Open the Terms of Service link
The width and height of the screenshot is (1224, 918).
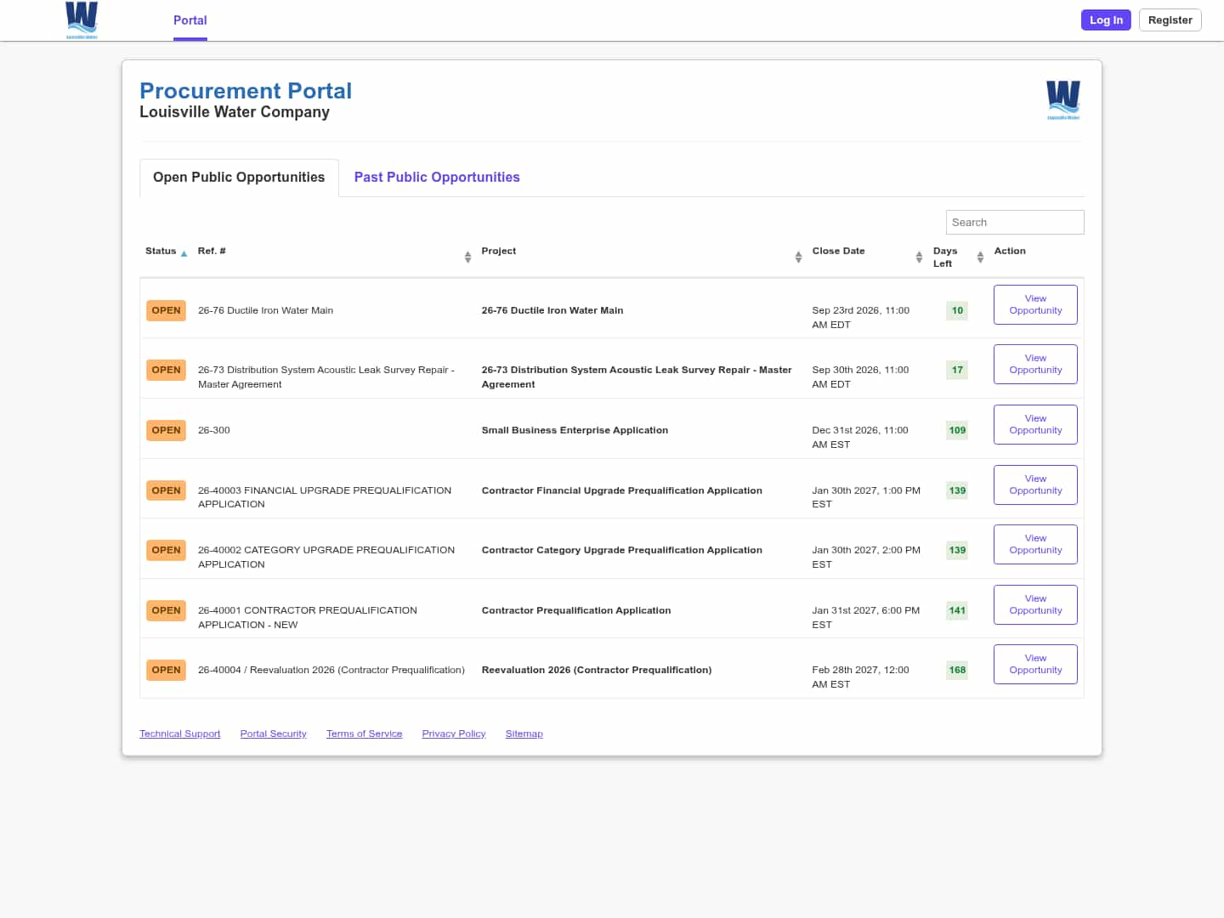pyautogui.click(x=365, y=734)
